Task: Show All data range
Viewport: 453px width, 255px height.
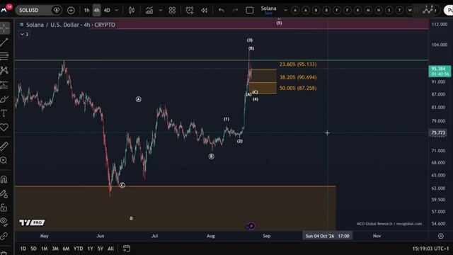Action: click(110, 249)
